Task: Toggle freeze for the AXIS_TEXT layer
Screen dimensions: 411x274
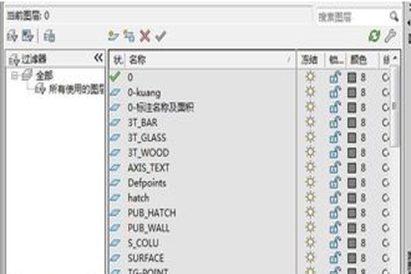Action: click(310, 168)
